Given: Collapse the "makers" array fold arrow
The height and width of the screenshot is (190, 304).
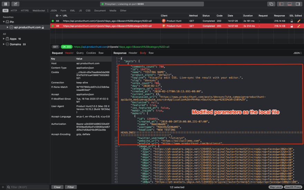Looking at the screenshot, I should click(119, 113).
